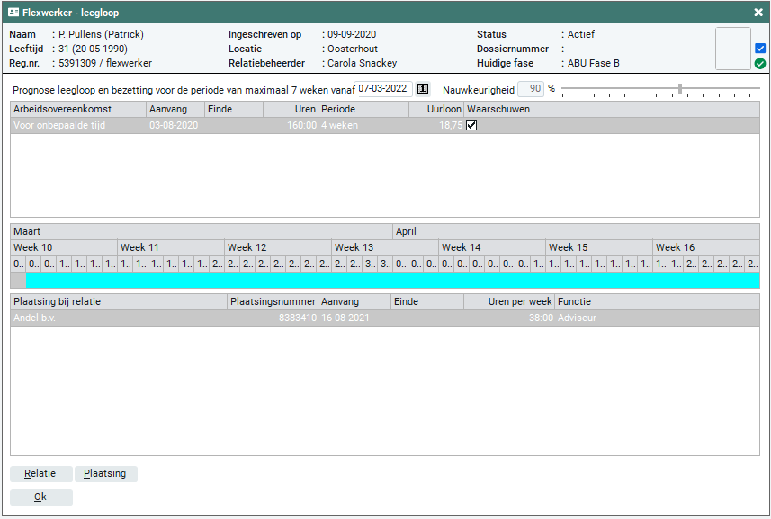Viewport: 771px width, 519px height.
Task: Adjust the Nauwkeurigheid slider handle
Action: [680, 89]
